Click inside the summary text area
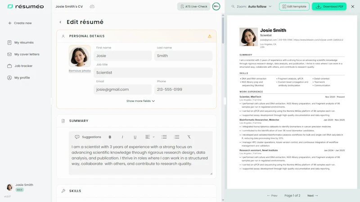The height and width of the screenshot is (202, 360). [x=140, y=158]
